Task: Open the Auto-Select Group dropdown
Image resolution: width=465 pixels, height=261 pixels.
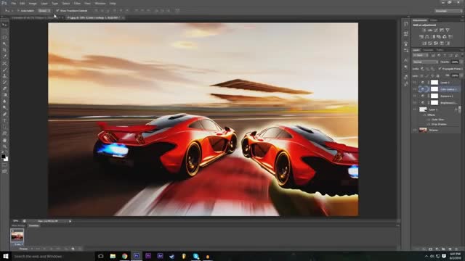Action: coord(44,11)
